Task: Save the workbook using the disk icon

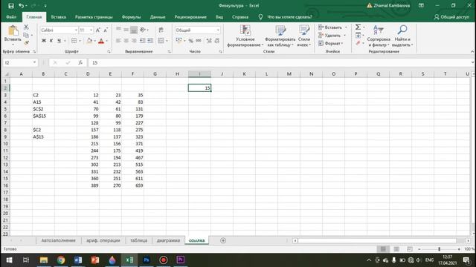Action: [11, 6]
